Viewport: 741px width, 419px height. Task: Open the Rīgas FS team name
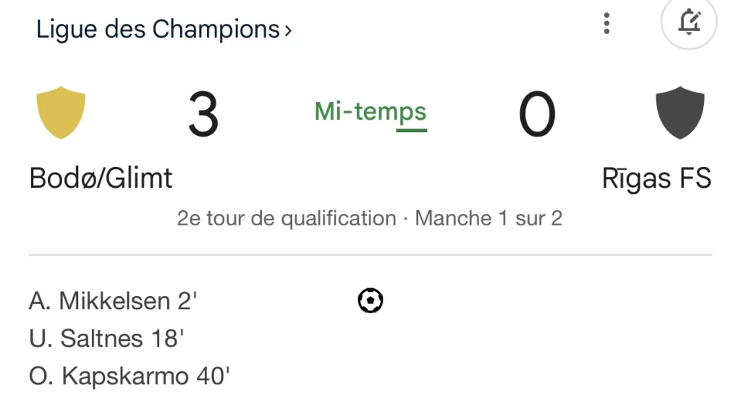click(x=656, y=178)
